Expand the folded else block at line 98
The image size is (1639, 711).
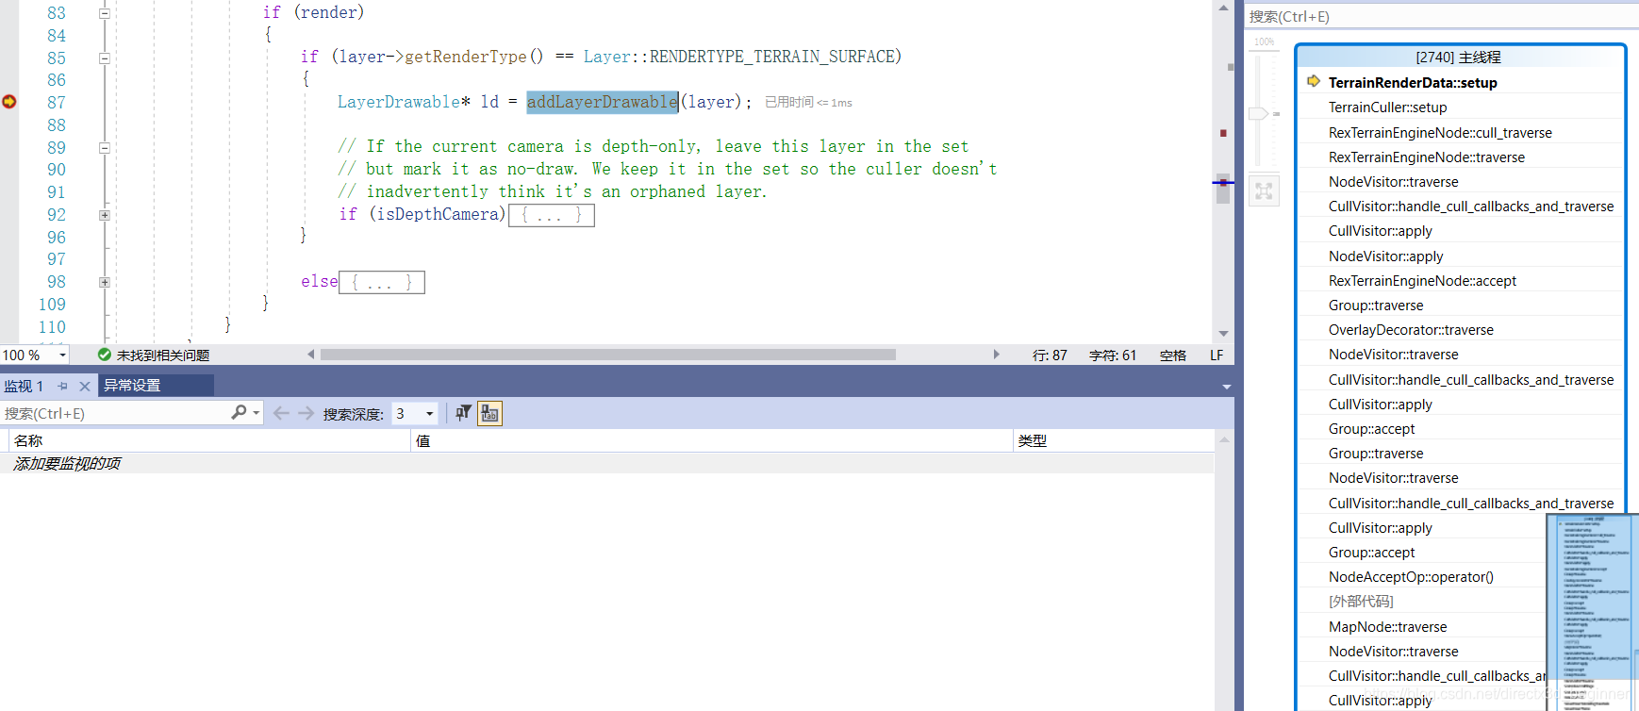(x=105, y=282)
